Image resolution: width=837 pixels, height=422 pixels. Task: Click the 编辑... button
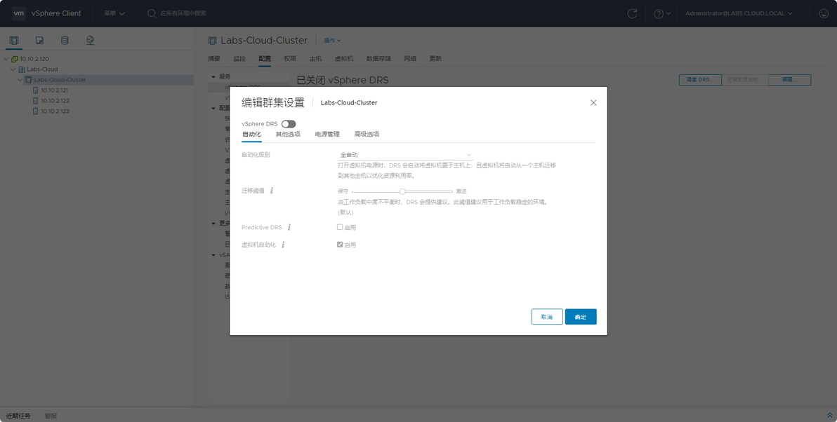click(789, 80)
